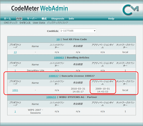Select the CmStick 1-1177105 combo box
143x126 pixels.
click(78, 31)
